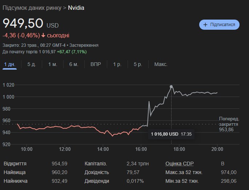Click the Макс.за 52 тжн. value 974,00

229,172
